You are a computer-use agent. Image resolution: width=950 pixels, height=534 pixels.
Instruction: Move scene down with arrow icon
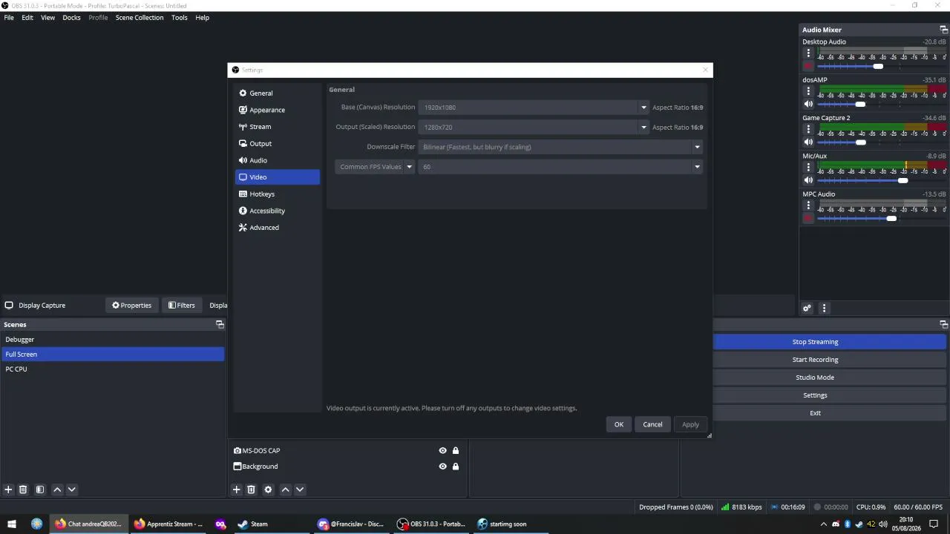[x=72, y=489]
